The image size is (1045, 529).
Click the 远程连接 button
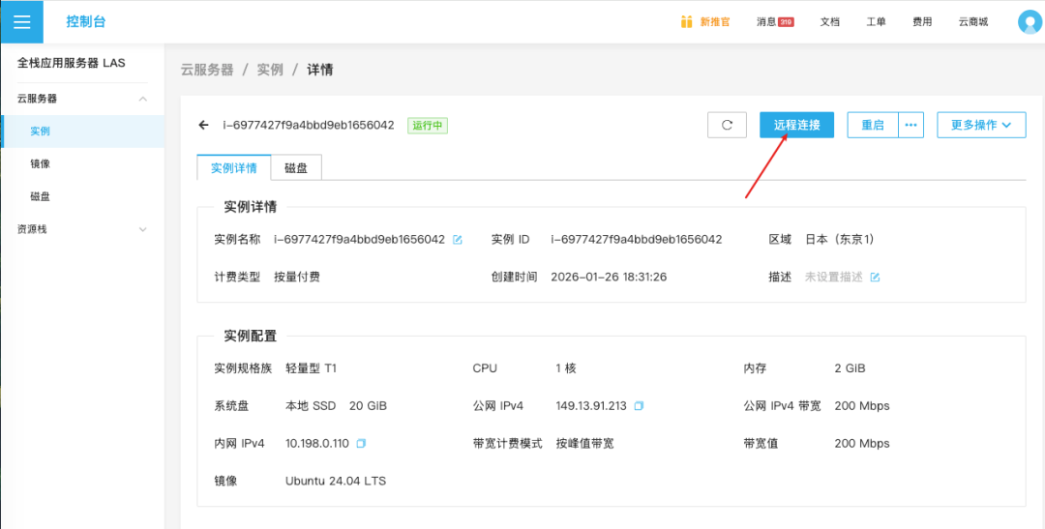pos(796,125)
